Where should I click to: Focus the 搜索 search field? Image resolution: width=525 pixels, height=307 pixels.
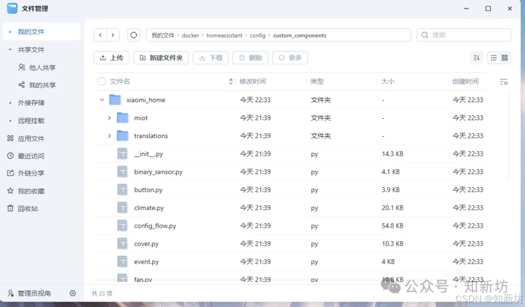tap(464, 35)
